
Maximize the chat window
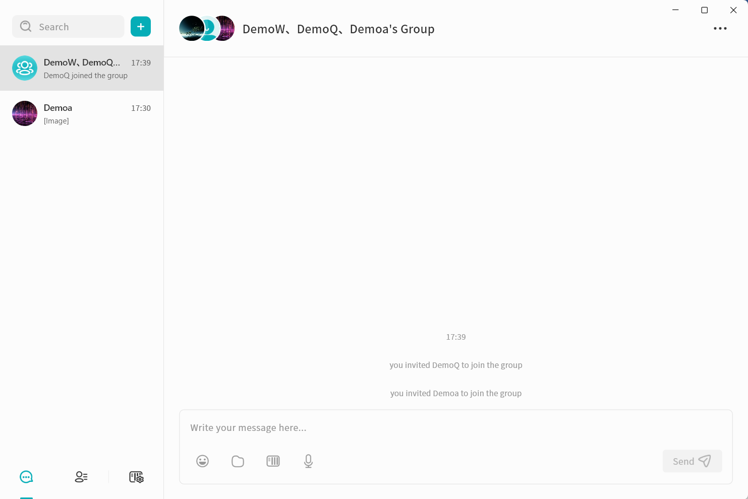click(704, 10)
